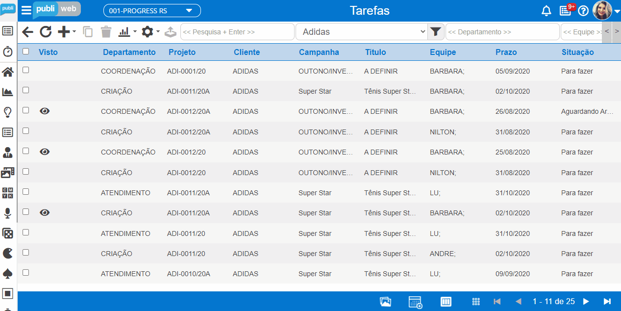Jump to the last page of results
This screenshot has width=621, height=311.
point(607,302)
